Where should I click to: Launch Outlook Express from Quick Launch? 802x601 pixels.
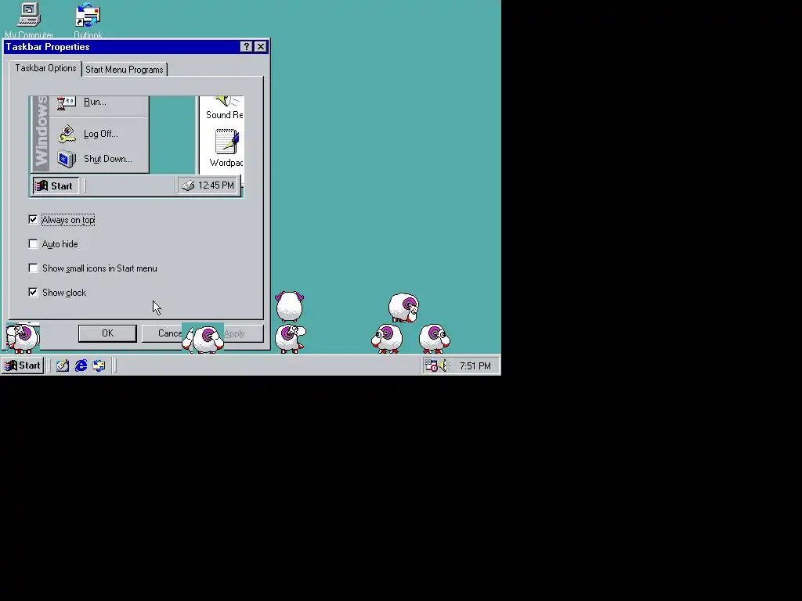[99, 365]
